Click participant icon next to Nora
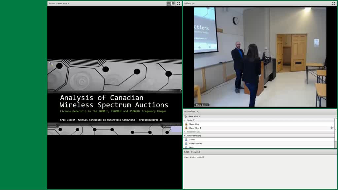The width and height of the screenshot is (338, 190). (x=186, y=147)
